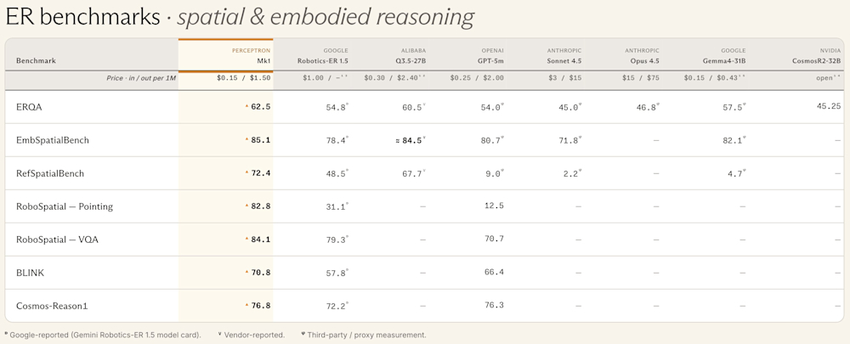Click the 54.8 ERQA score for Robotics-ER
The height and width of the screenshot is (344, 850).
pos(336,107)
